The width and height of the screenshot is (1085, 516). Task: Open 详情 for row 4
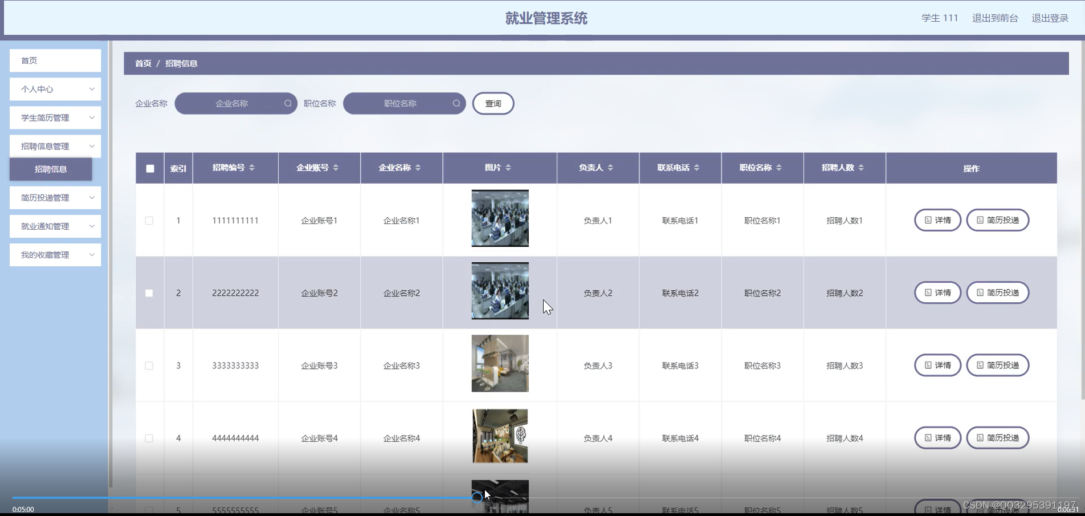937,438
